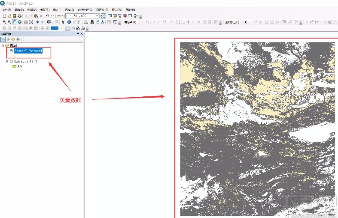
Task: Open the Search window icon
Action: [120, 16]
